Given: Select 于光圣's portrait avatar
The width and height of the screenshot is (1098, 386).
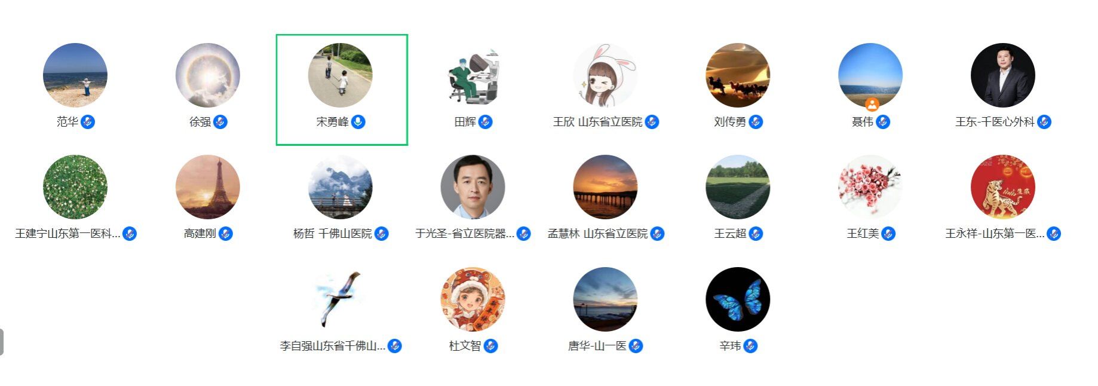Looking at the screenshot, I should 473,187.
